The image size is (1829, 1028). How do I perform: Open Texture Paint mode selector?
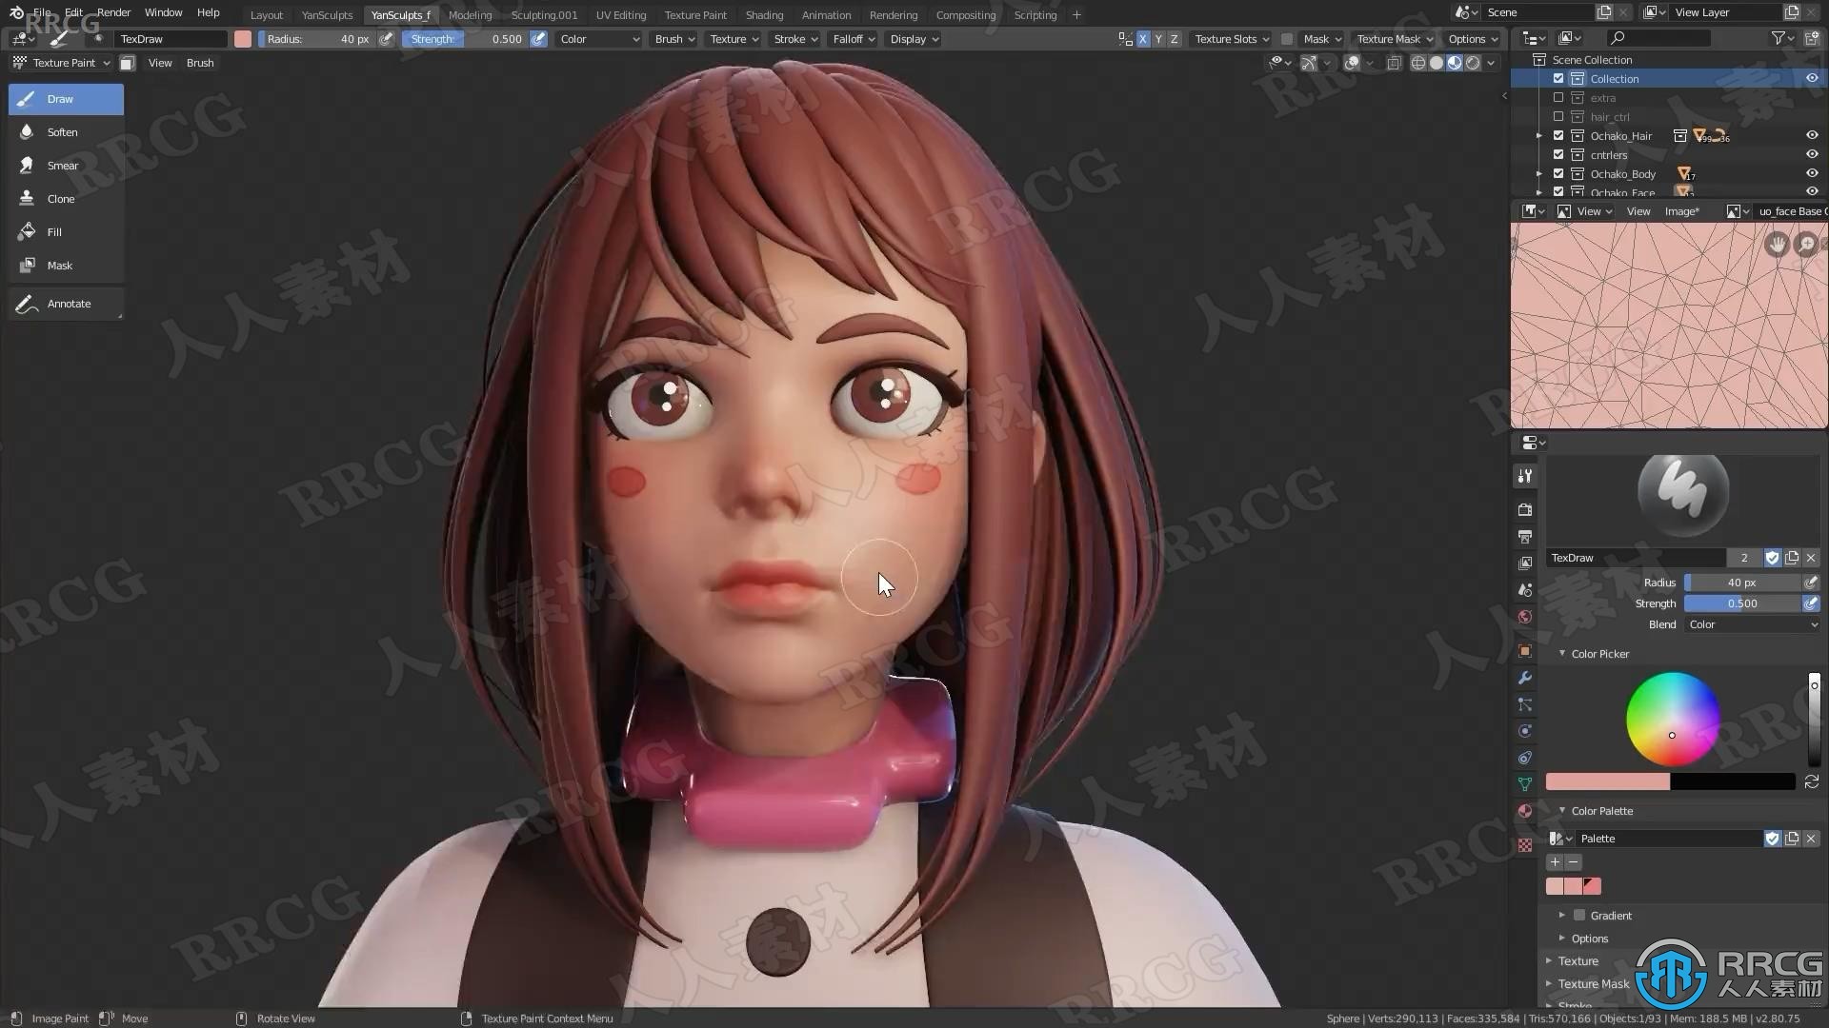[62, 63]
